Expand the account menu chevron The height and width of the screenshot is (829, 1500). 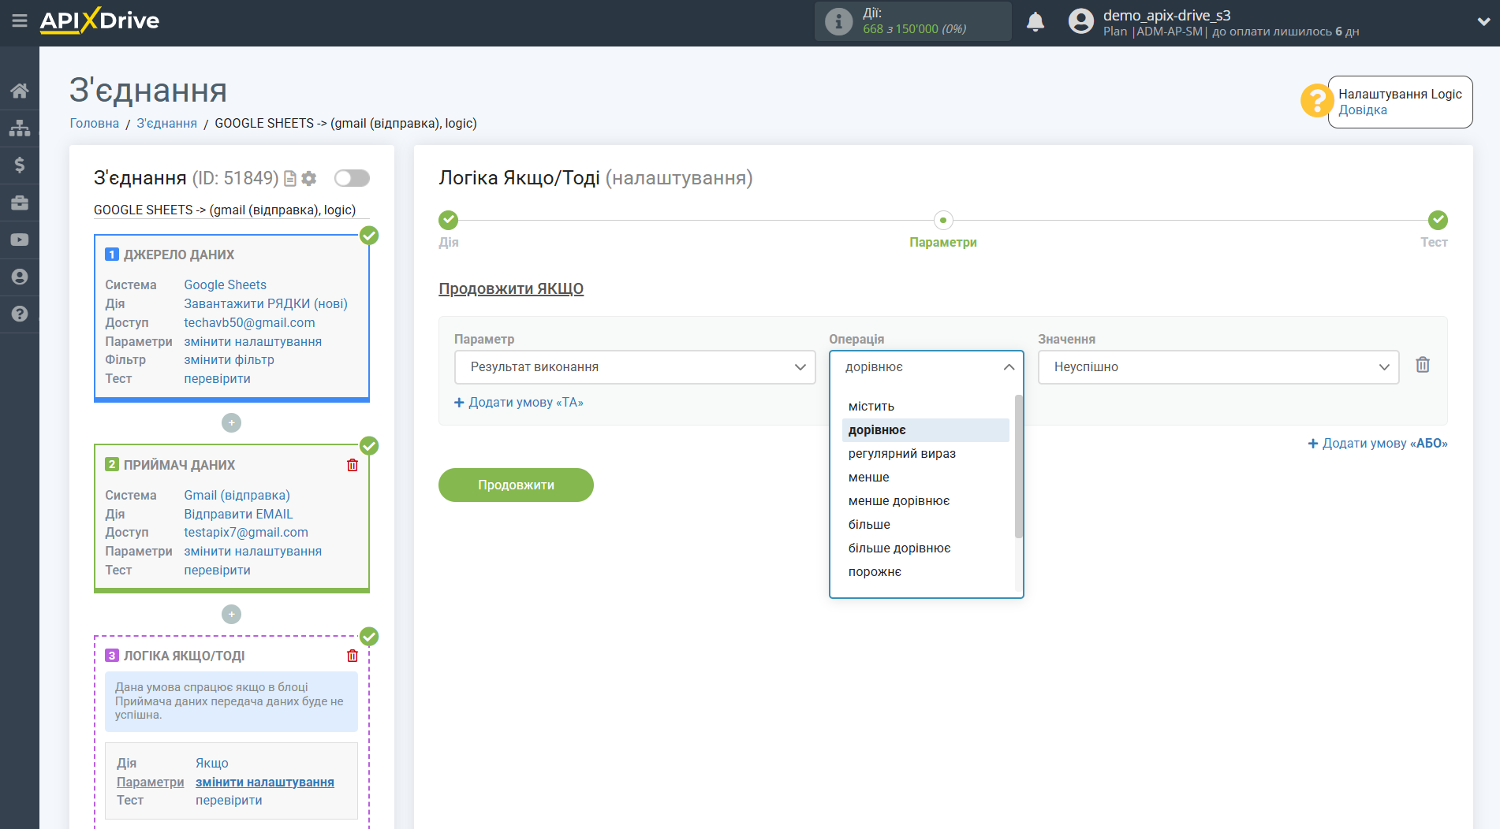1483,22
